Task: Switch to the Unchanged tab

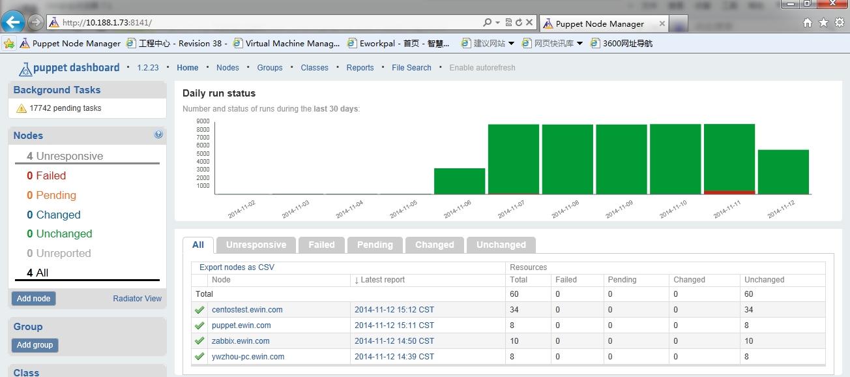Action: [x=501, y=245]
